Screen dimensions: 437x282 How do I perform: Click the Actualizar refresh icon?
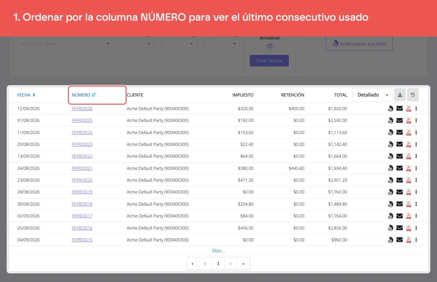270,46
